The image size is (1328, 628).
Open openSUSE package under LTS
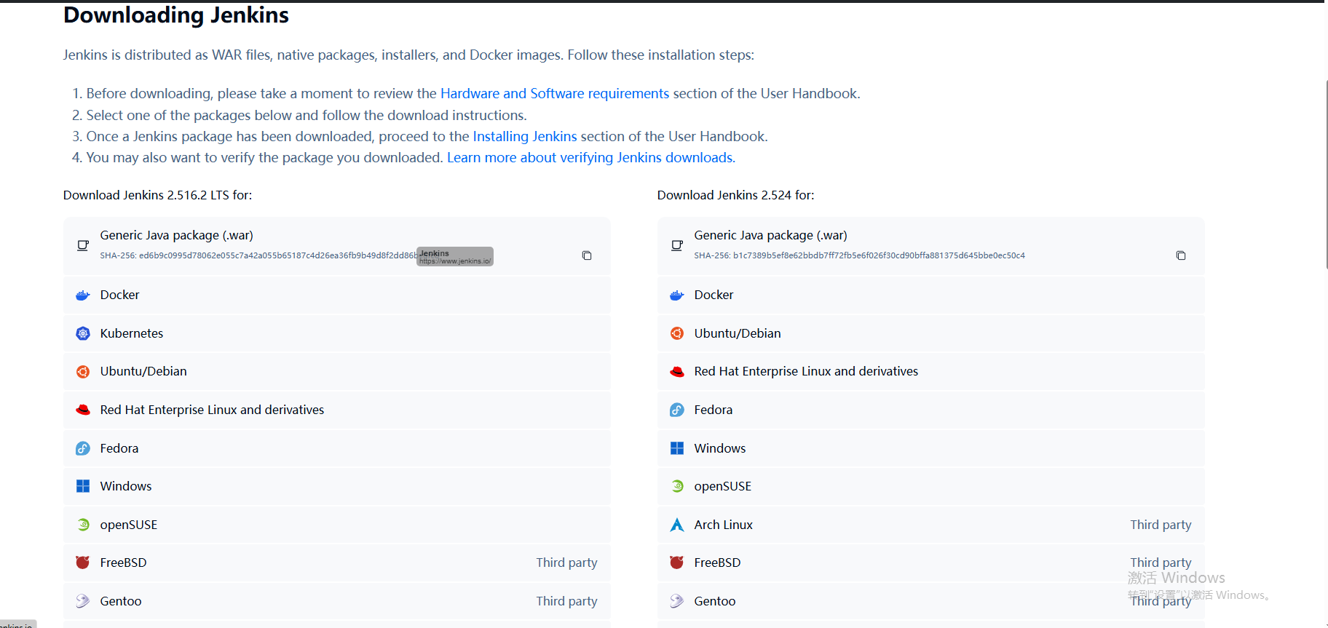click(337, 525)
